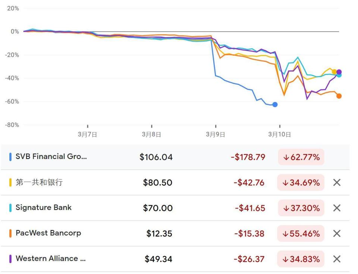Click the orange PacWest color marker
Viewport: 358px width, 274px height.
point(10,233)
